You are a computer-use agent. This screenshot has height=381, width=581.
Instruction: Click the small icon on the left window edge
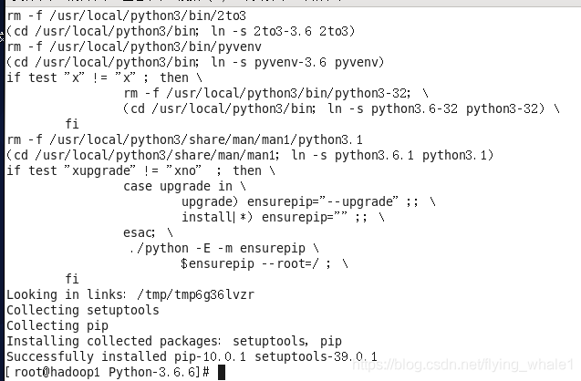pos(2,36)
